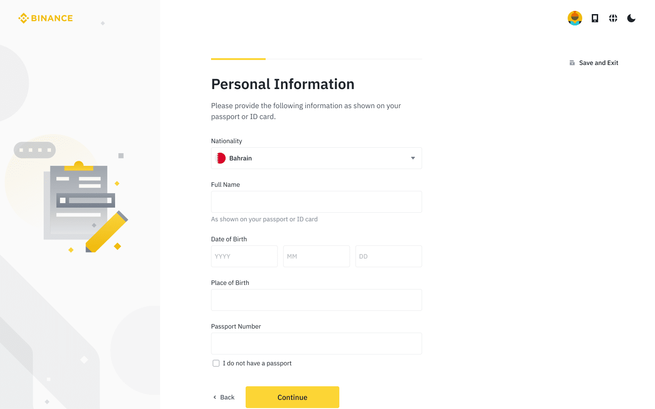This screenshot has height=409, width=655.
Task: Open the language globe icon
Action: click(x=613, y=18)
